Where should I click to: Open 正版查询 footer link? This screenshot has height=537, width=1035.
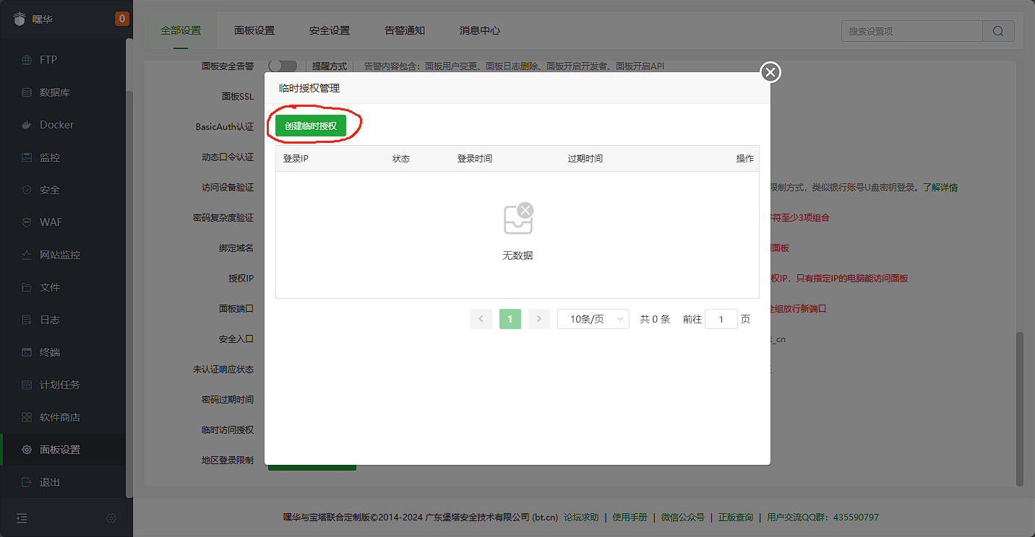[735, 518]
